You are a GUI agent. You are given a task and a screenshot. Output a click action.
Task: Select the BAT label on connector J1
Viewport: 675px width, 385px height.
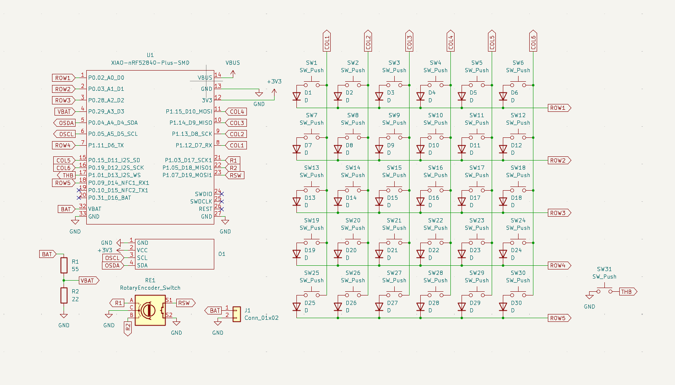213,310
